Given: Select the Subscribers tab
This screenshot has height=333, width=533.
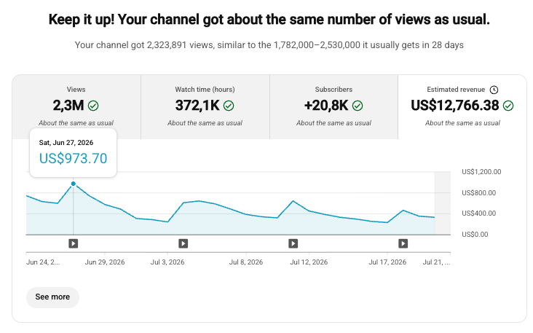Looking at the screenshot, I should [x=333, y=107].
